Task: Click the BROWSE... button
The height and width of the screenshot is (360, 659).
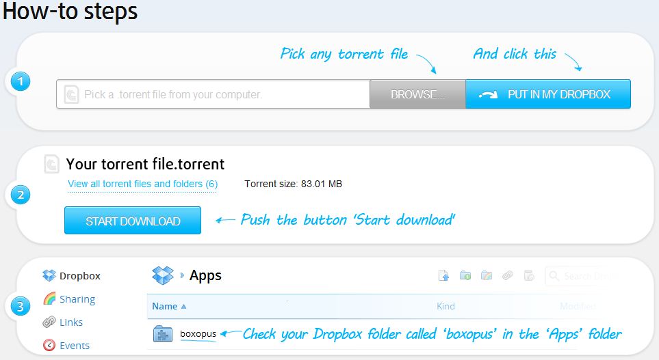Action: 417,94
